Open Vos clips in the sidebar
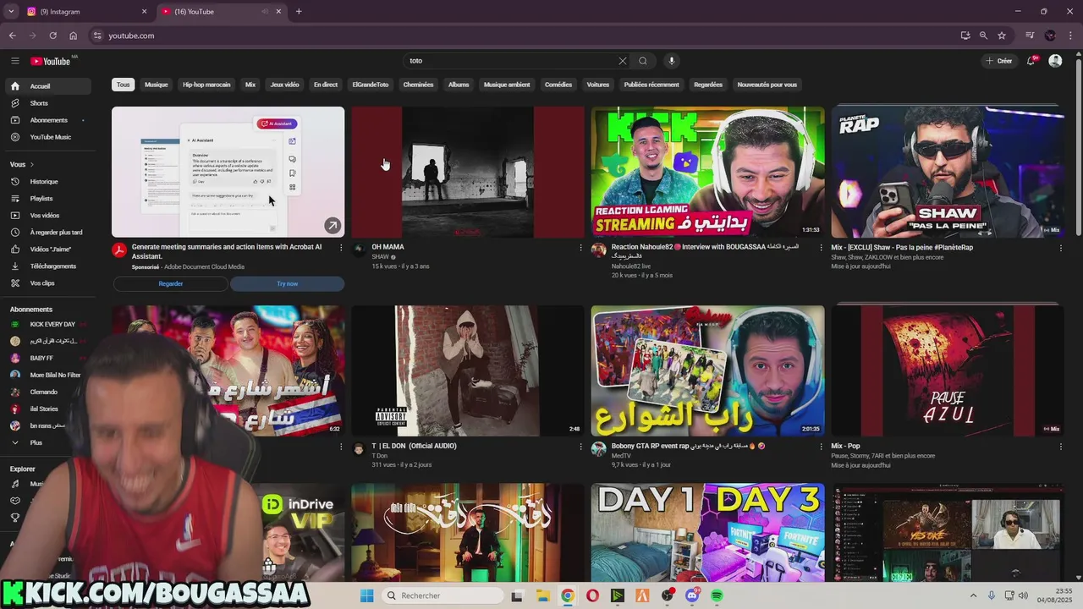 tap(47, 283)
